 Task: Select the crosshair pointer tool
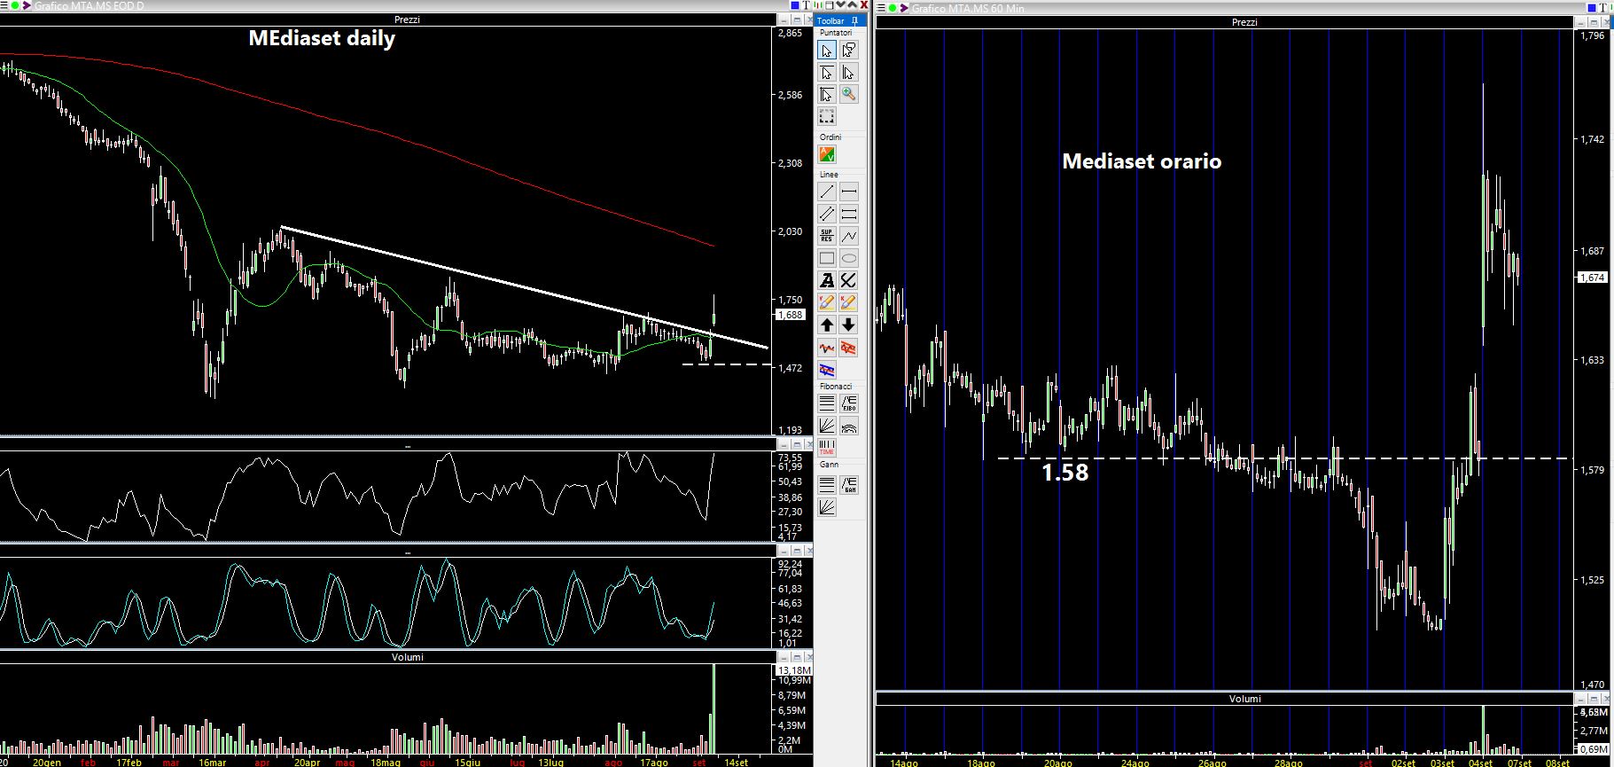tap(826, 94)
